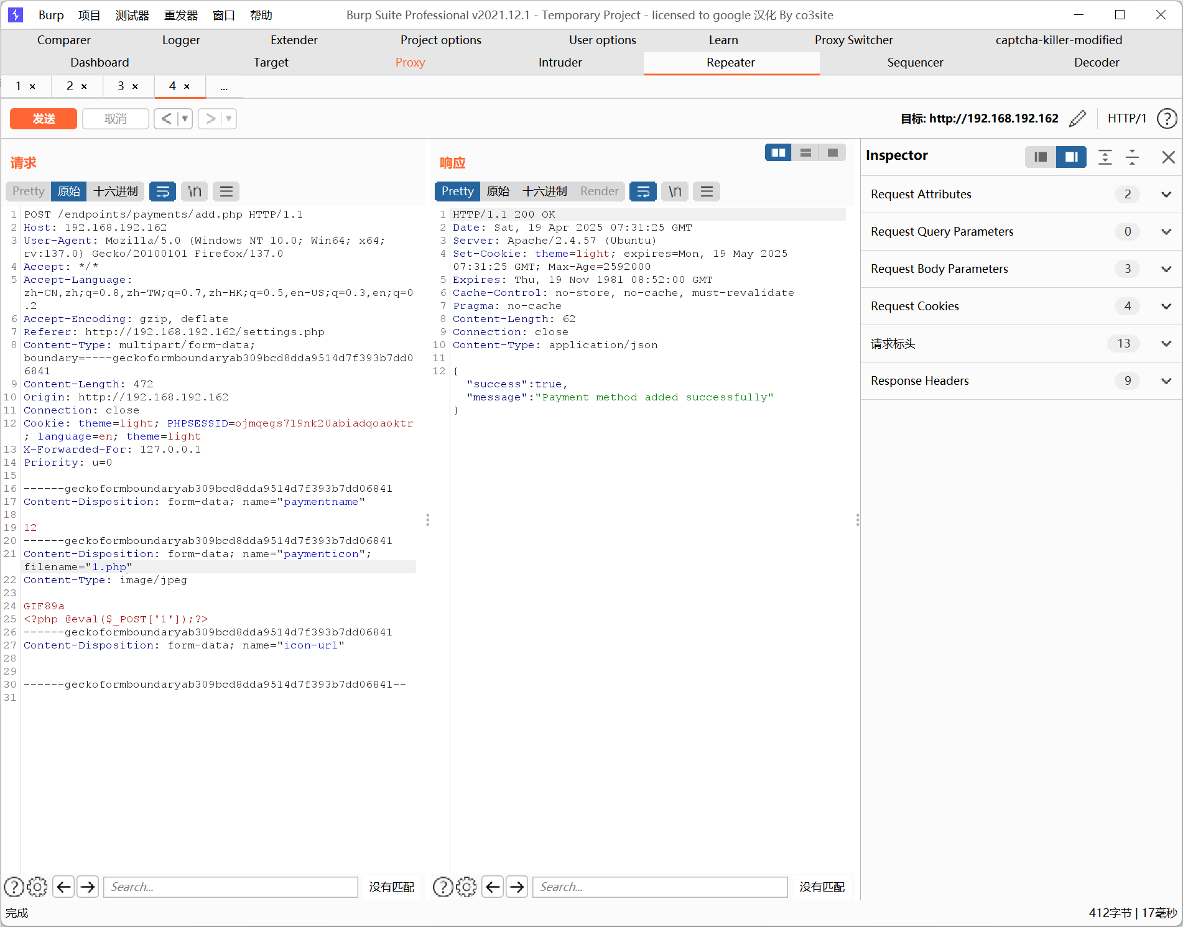This screenshot has height=927, width=1183.
Task: Open request search settings gear
Action: click(x=37, y=887)
